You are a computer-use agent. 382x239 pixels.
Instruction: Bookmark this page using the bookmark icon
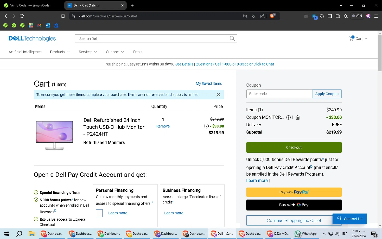click(63, 16)
